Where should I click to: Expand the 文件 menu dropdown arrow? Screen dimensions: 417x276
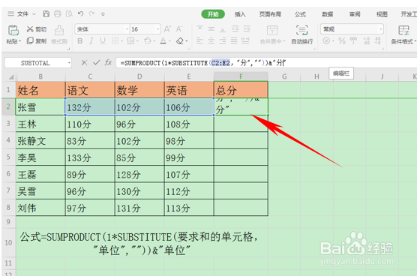34,14
